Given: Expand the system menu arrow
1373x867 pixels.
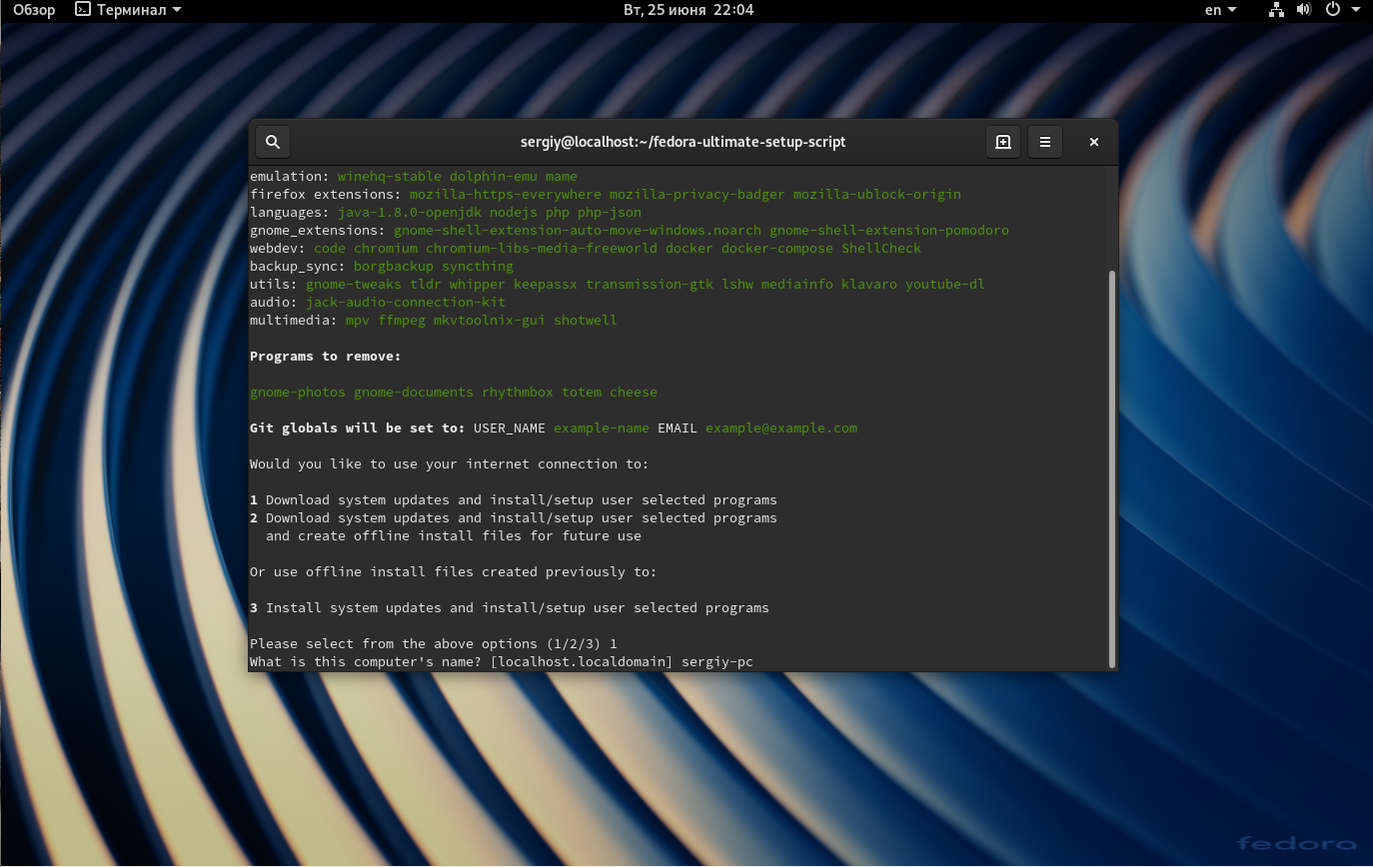Looking at the screenshot, I should click(x=1354, y=10).
